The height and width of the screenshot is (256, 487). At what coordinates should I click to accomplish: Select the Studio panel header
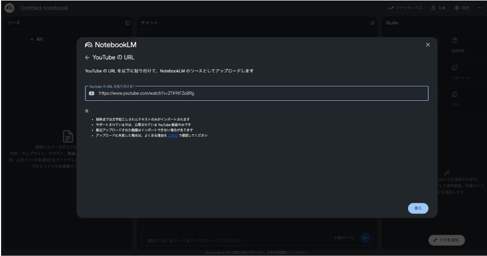tap(391, 23)
